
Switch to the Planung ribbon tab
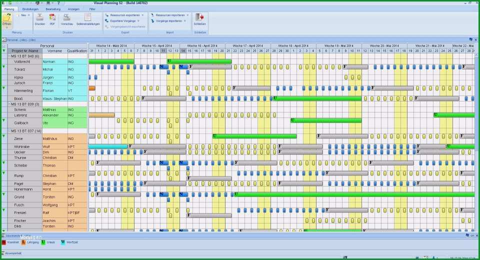point(9,9)
